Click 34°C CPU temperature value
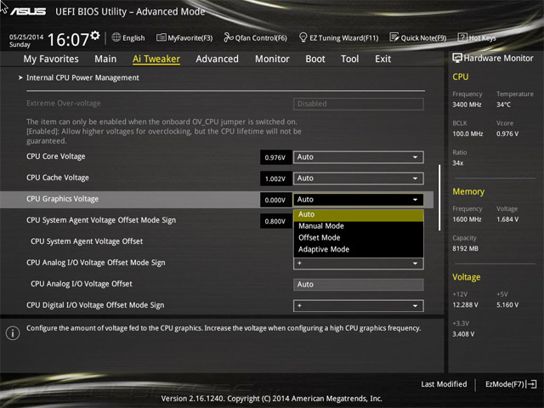 pos(503,105)
